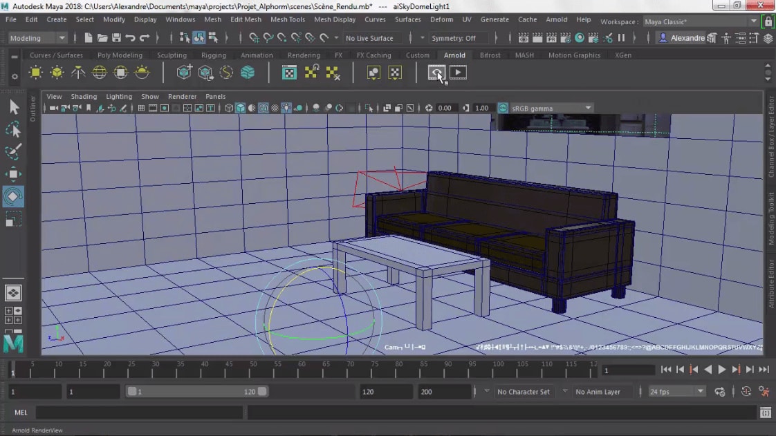
Task: Open the Arnold menu in menu bar
Action: click(x=556, y=19)
